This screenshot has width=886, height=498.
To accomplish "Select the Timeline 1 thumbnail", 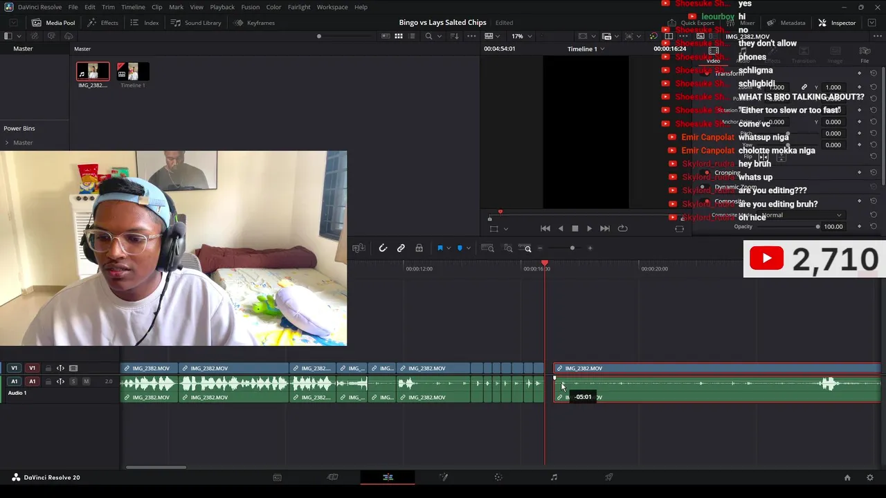I will click(132, 71).
